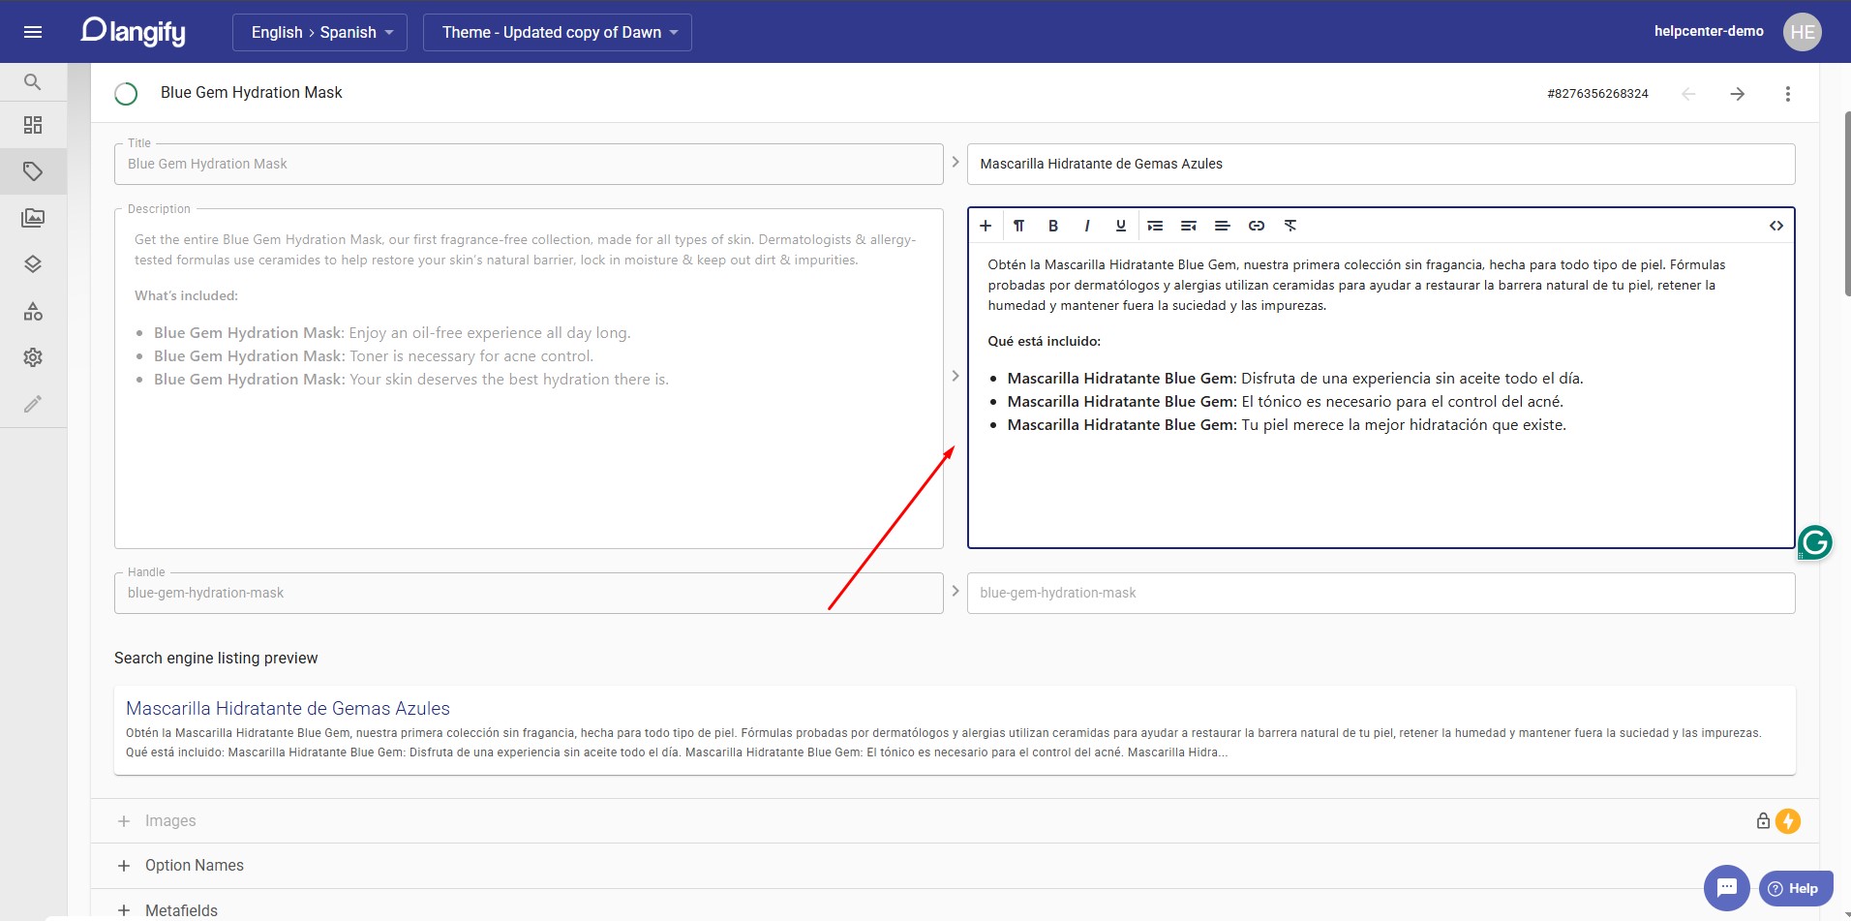Image resolution: width=1851 pixels, height=921 pixels.
Task: Toggle the orange lightning auto-translate button
Action: click(x=1787, y=820)
